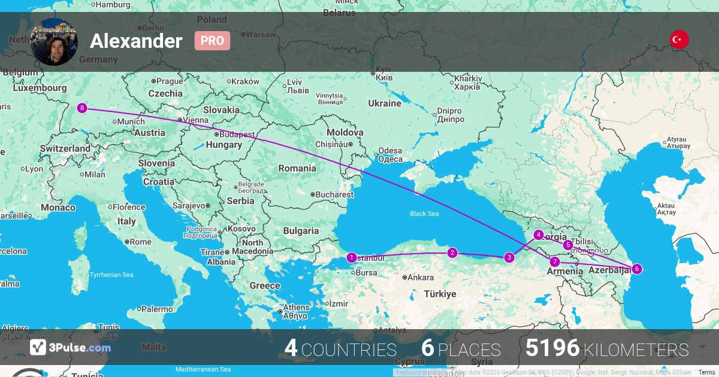The height and width of the screenshot is (377, 719).
Task: Click the 5196 Kilometers statistic
Action: click(607, 349)
